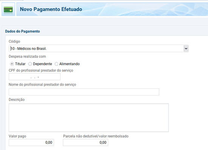Click the Dados do Pagamento heading
The image size is (208, 150).
tap(22, 31)
